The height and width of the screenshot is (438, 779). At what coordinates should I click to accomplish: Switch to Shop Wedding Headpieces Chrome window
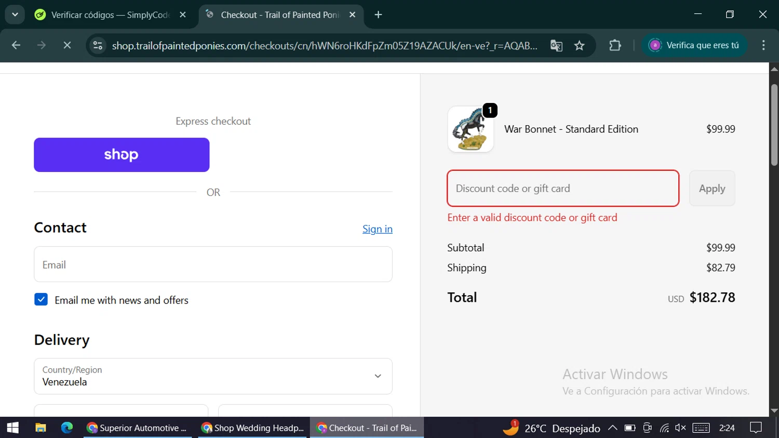(x=253, y=428)
